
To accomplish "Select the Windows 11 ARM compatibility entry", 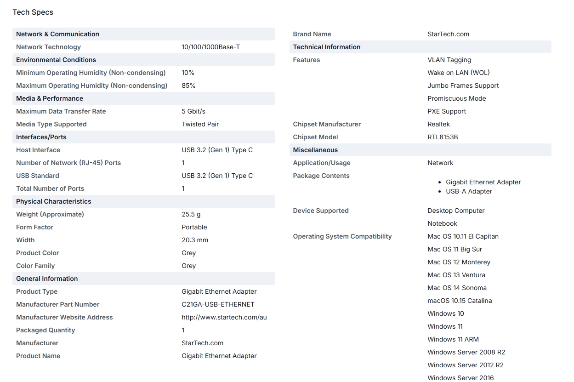I will tap(453, 339).
